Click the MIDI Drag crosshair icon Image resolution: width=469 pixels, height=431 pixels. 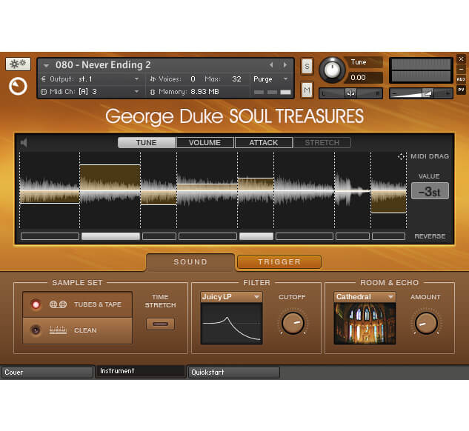(x=401, y=156)
